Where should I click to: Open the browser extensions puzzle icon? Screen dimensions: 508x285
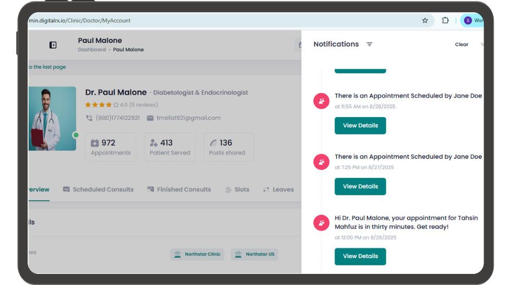click(x=445, y=21)
